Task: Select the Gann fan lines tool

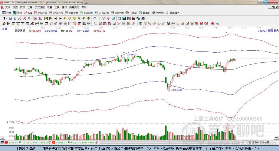Action: point(100,23)
